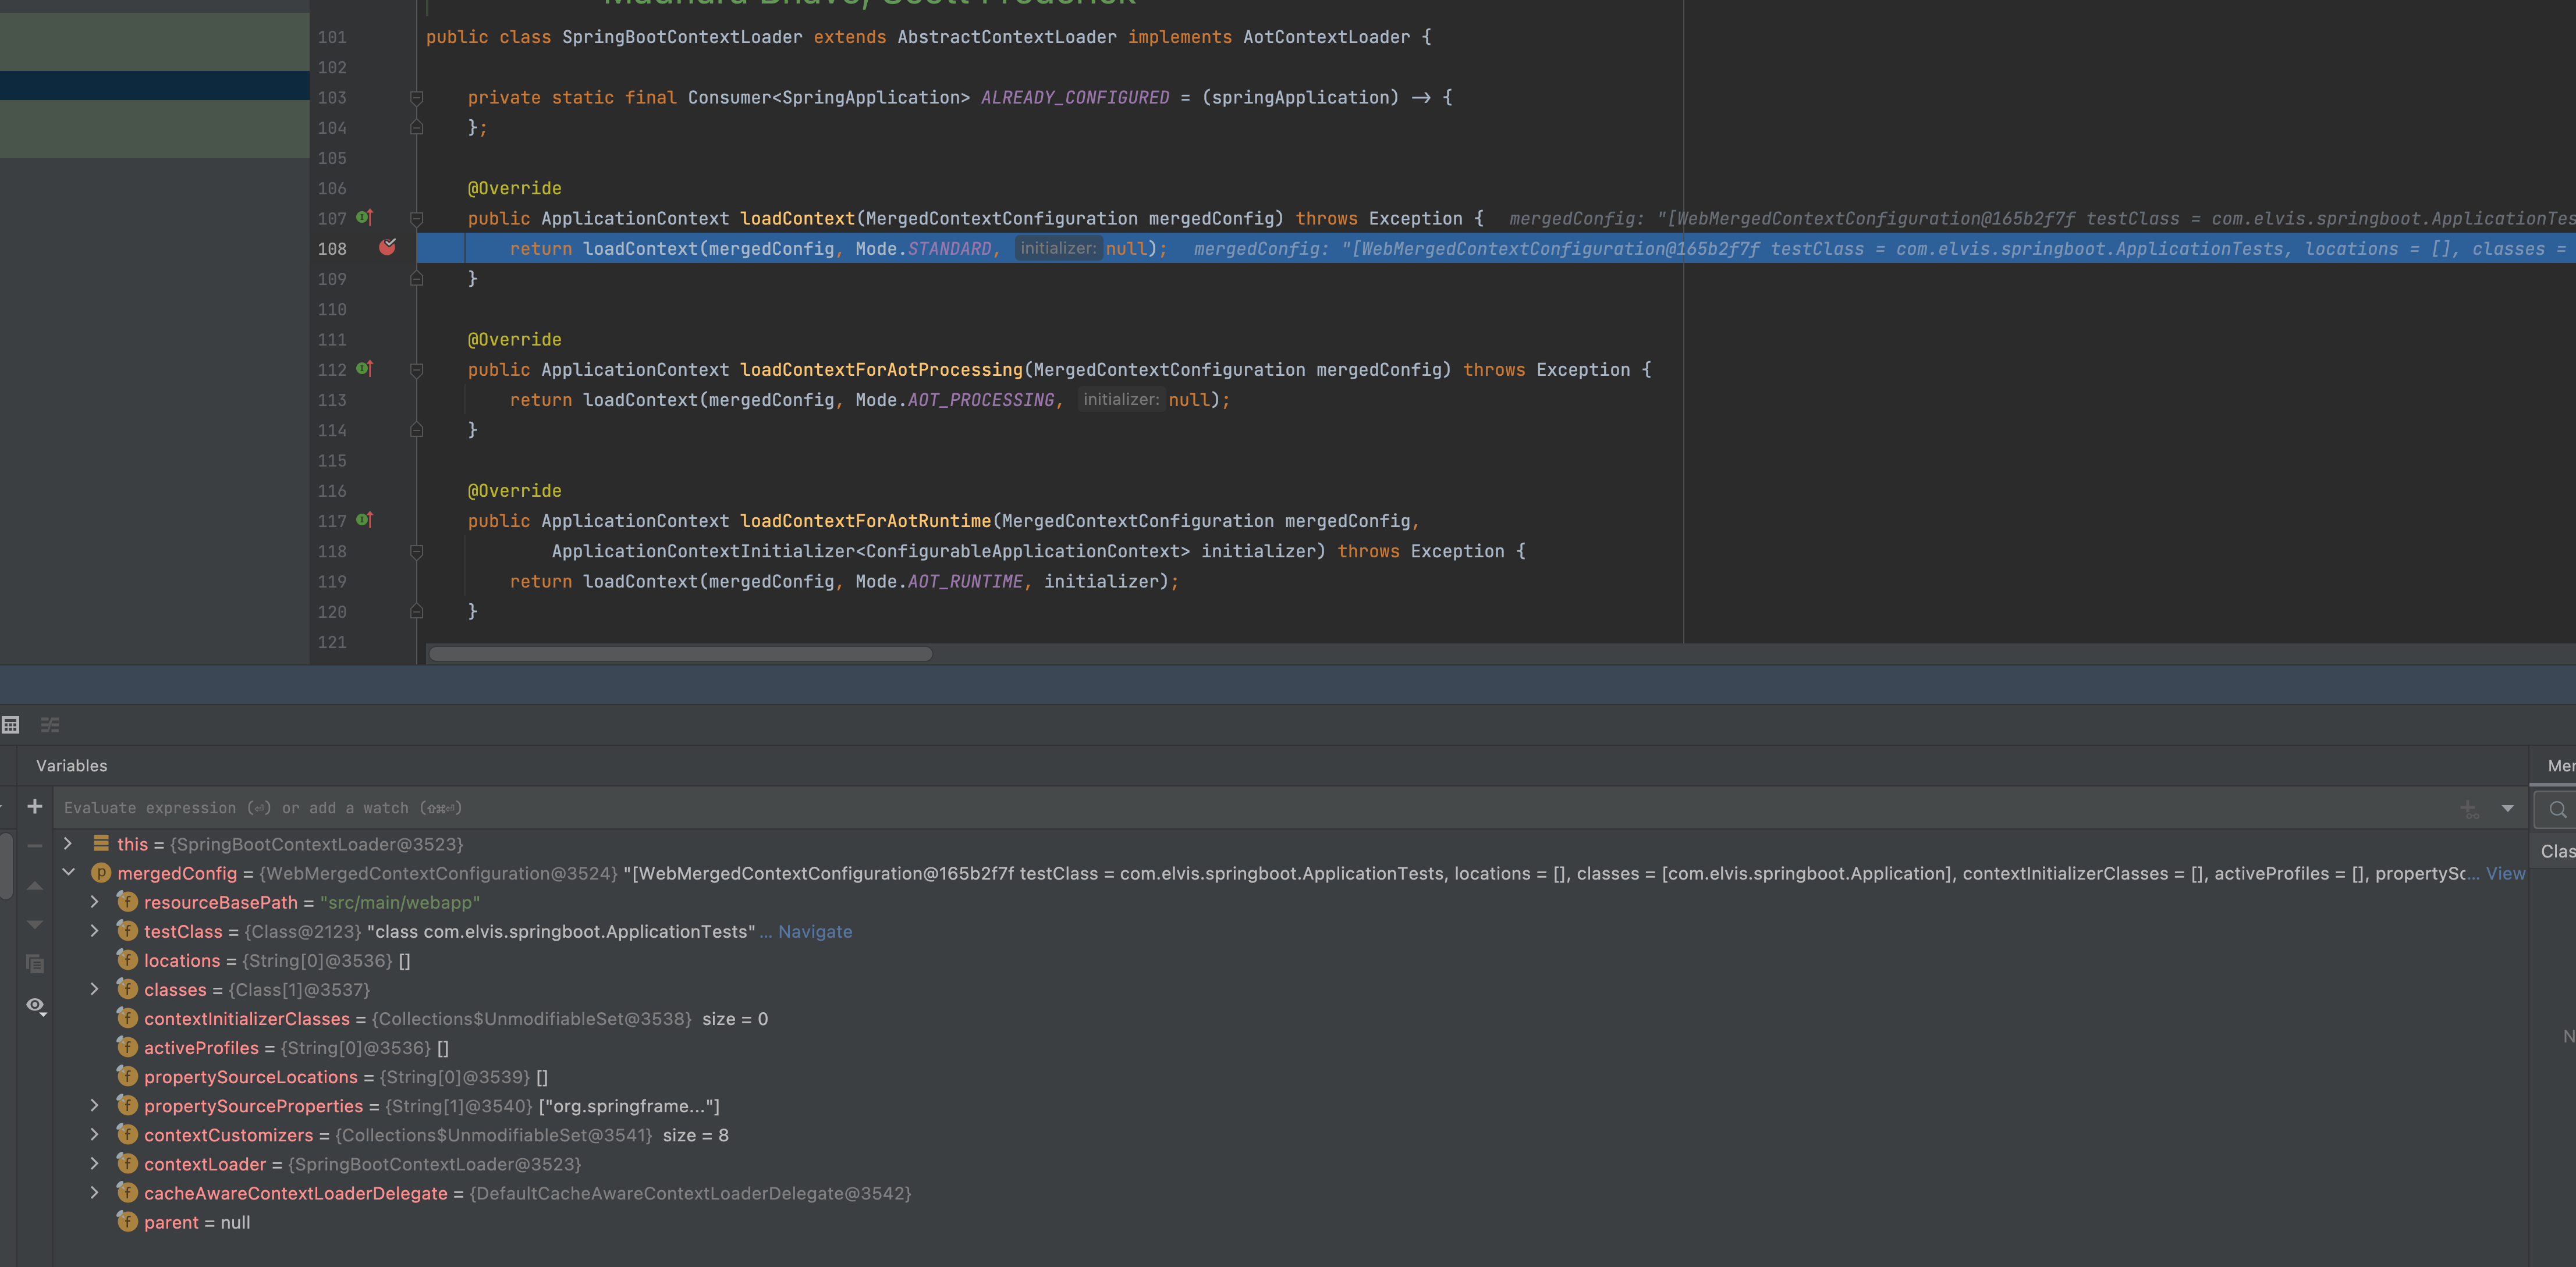
Task: Click the field icon next to contextCustomizers
Action: [127, 1134]
